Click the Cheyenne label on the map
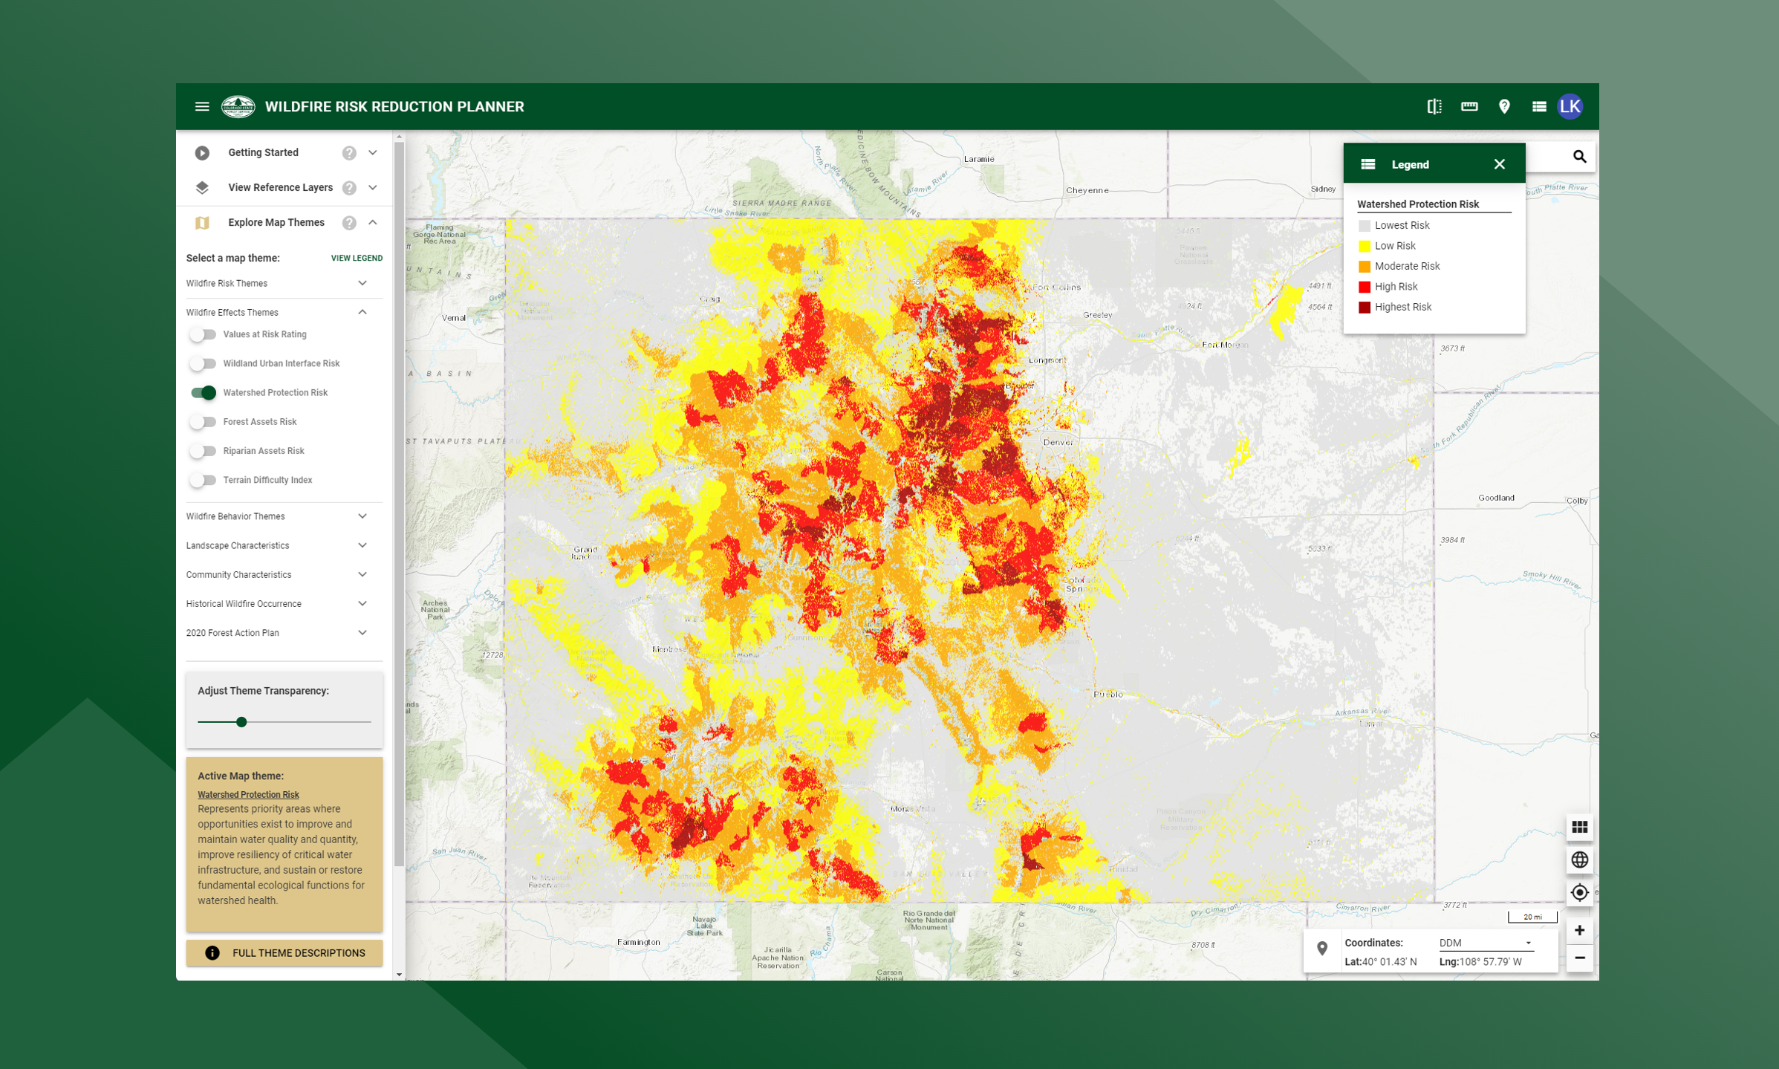1779x1069 pixels. (x=1087, y=190)
